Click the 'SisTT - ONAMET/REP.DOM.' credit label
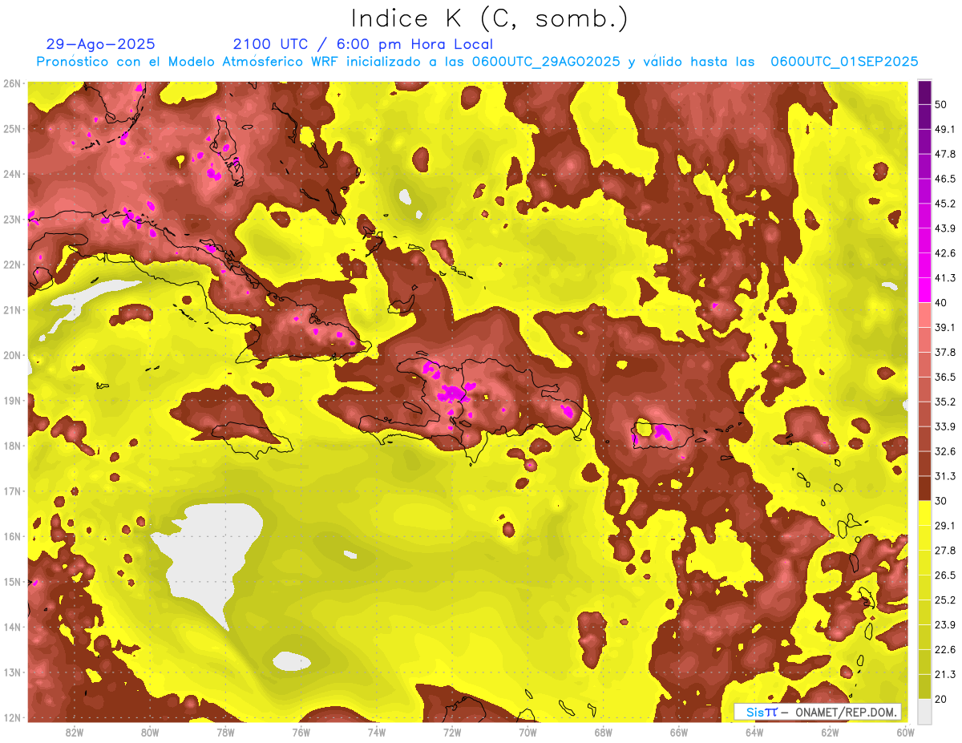The width and height of the screenshot is (962, 743). click(x=817, y=712)
